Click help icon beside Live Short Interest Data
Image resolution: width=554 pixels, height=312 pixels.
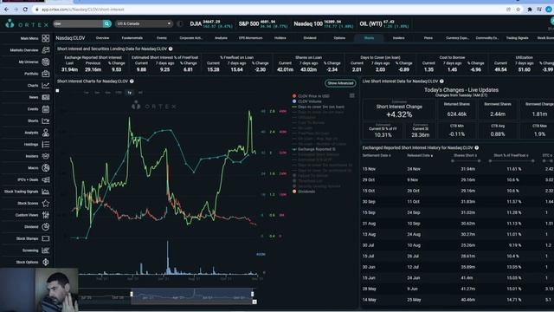(x=441, y=81)
